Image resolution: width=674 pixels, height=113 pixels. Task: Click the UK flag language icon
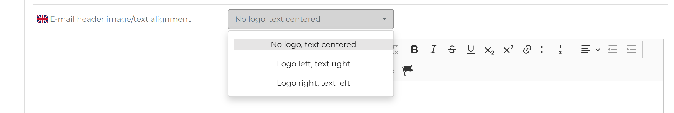42,19
